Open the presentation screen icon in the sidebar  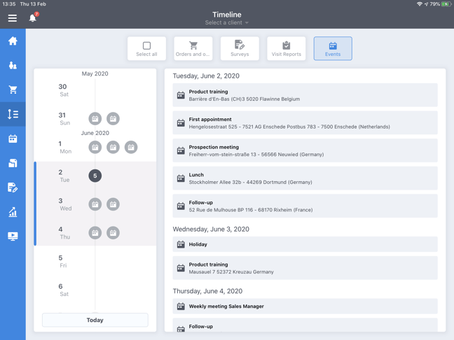[x=13, y=236]
